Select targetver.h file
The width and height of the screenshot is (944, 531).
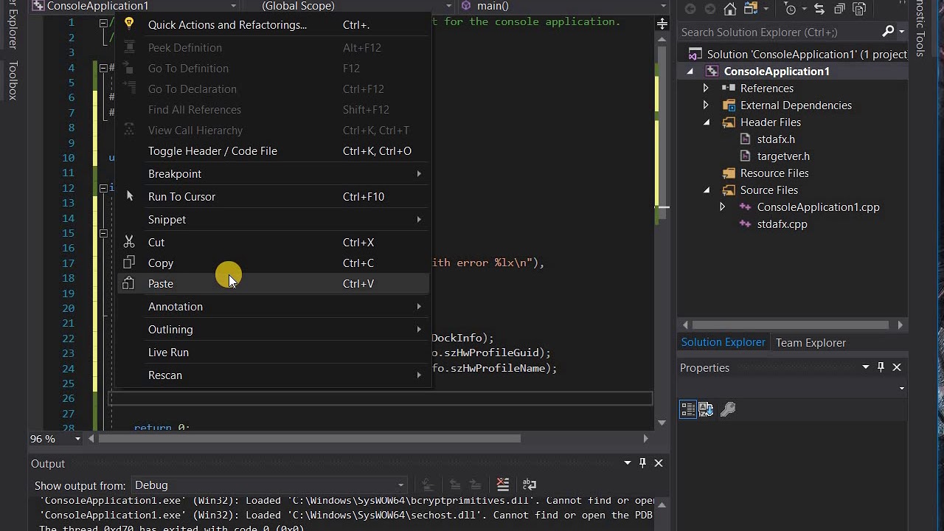[x=783, y=156]
